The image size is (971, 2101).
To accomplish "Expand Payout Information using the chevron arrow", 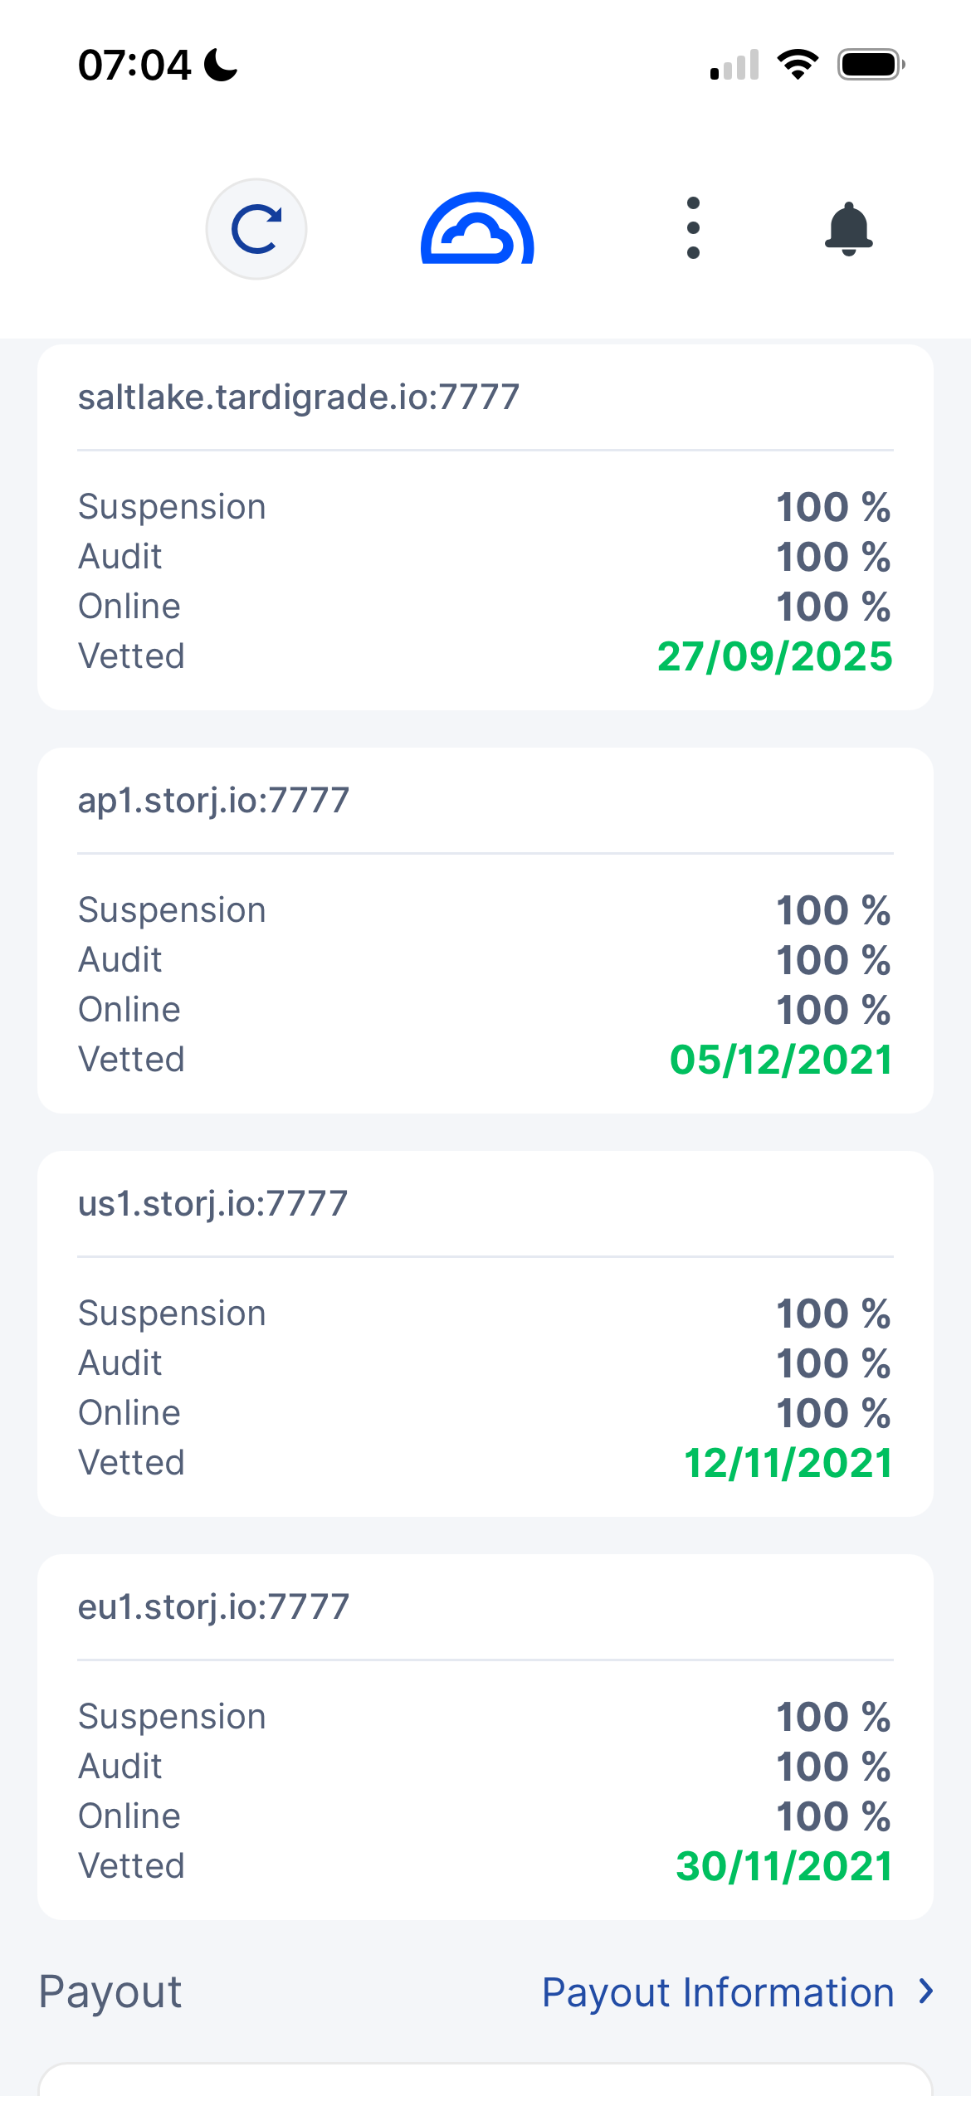I will 926,1991.
